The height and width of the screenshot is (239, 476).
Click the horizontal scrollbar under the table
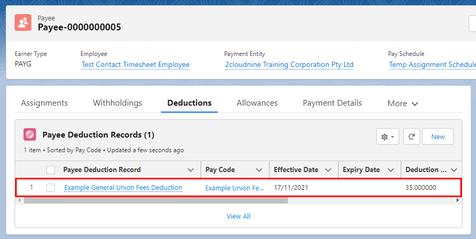tap(156, 200)
